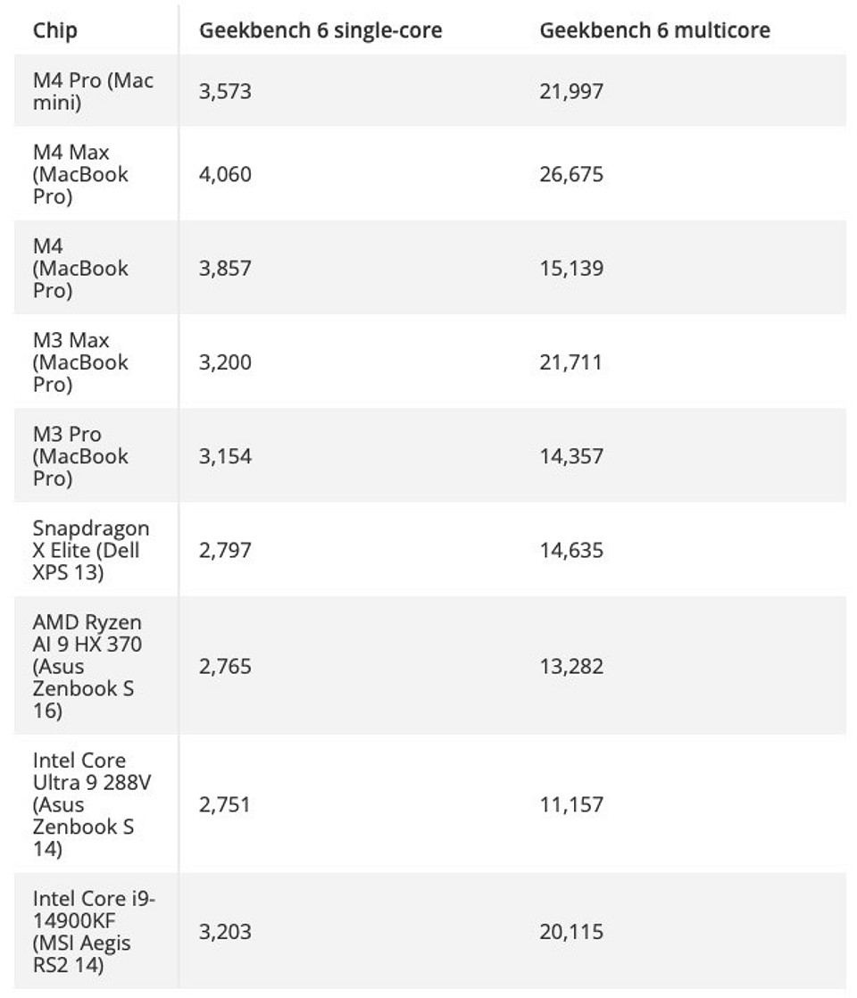
Task: Select the 13,282 multicore score
Action: click(571, 666)
